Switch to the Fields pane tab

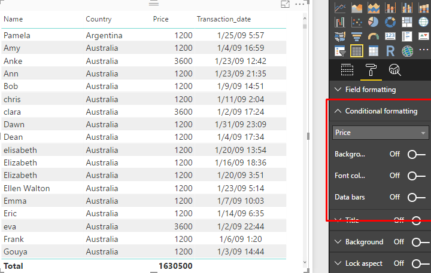[x=347, y=70]
